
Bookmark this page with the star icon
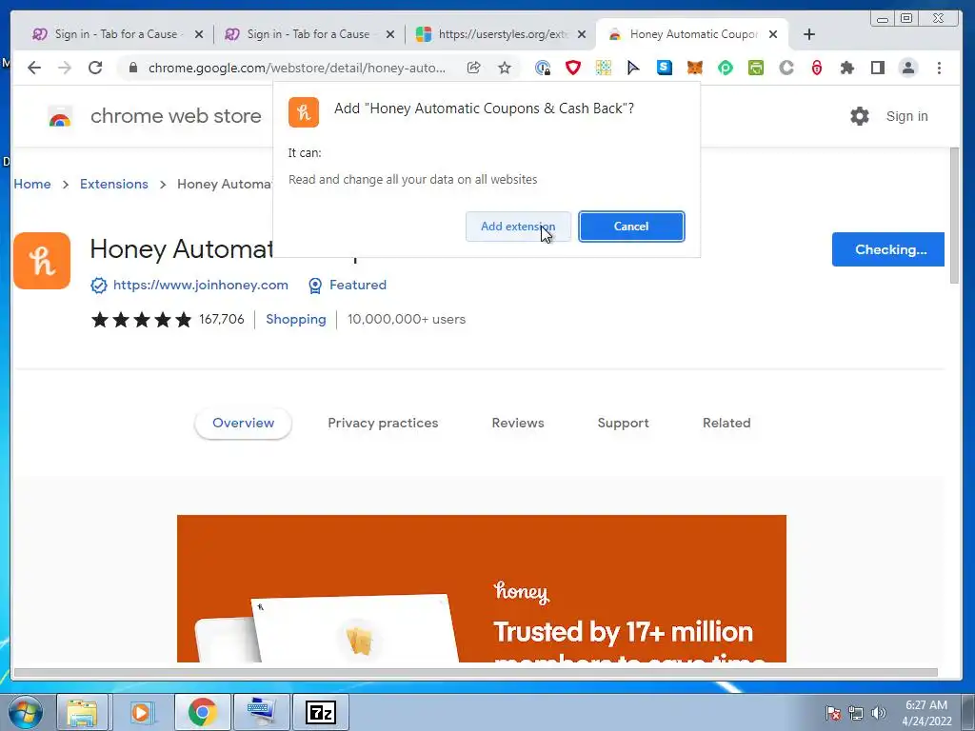point(505,68)
